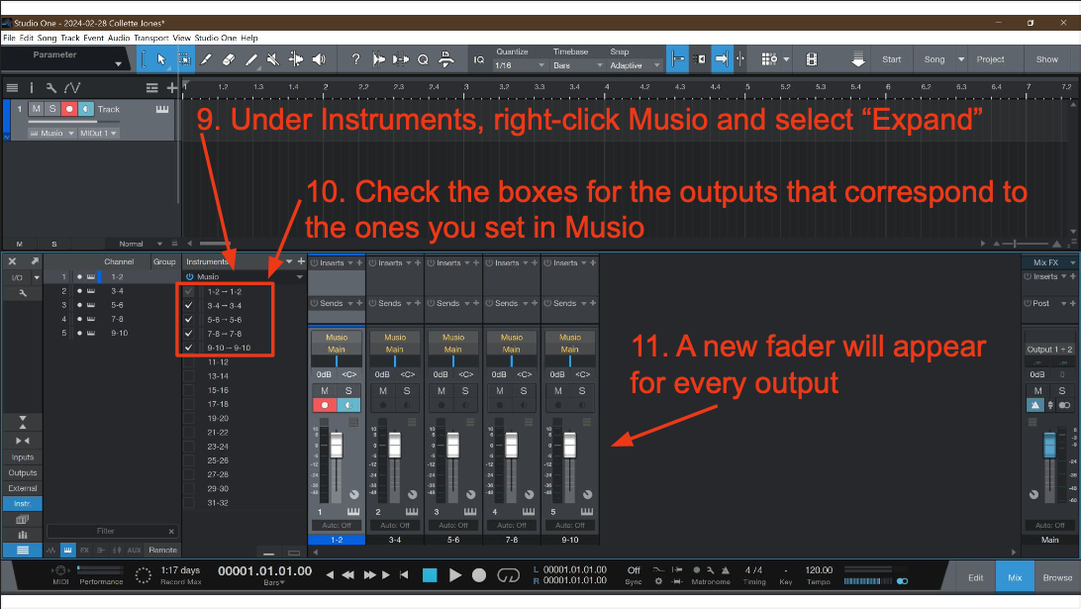The width and height of the screenshot is (1081, 609).
Task: Start playback with the play button
Action: [455, 575]
